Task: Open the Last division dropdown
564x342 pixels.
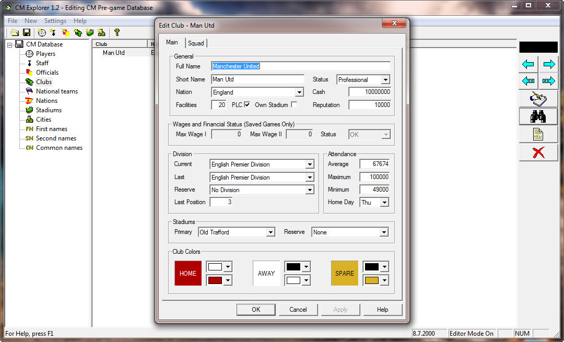Action: [310, 178]
